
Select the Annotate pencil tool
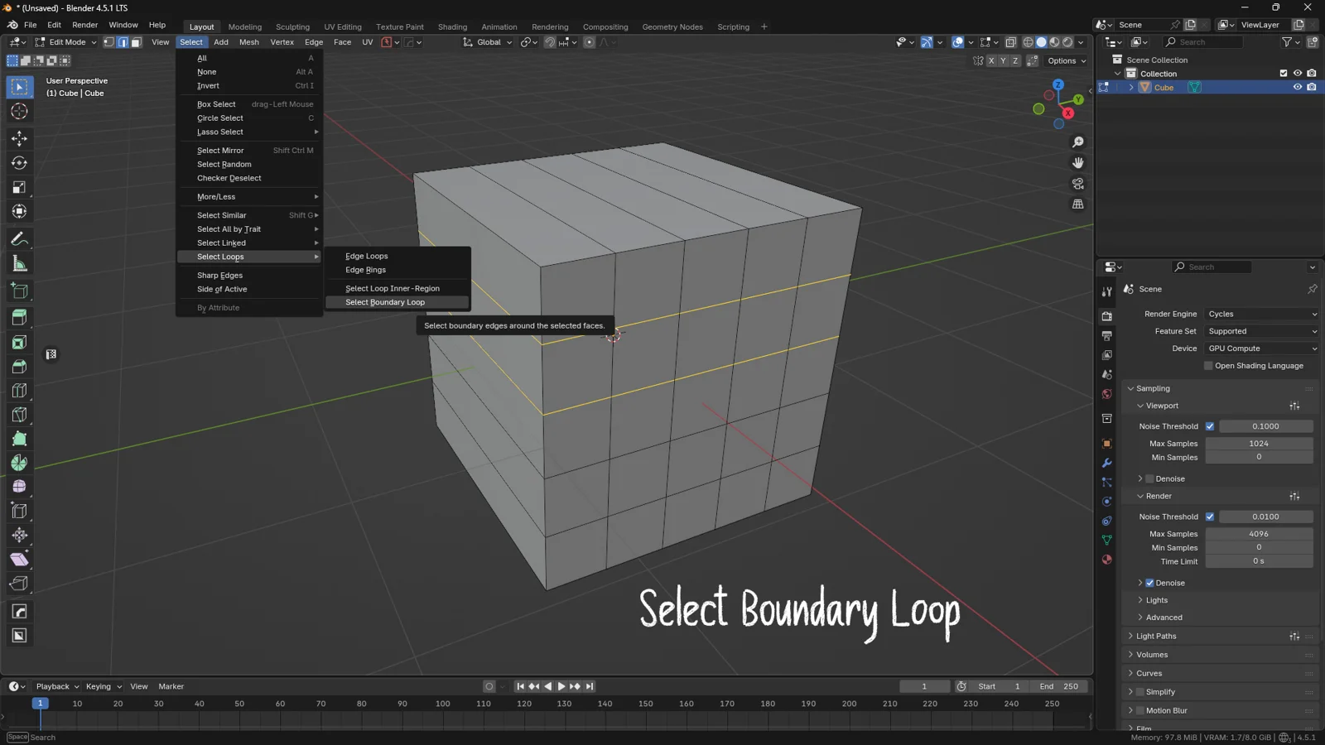(x=19, y=239)
